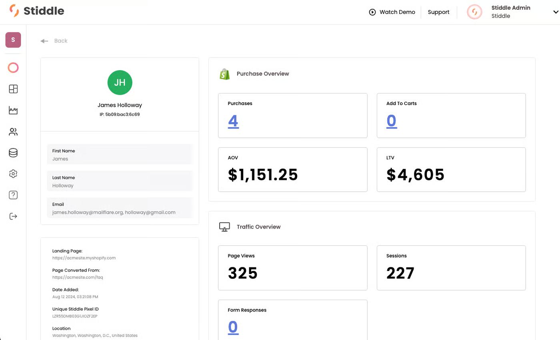Click the logout arrow sidebar icon
Screen dimensions: 560x340
coord(13,216)
